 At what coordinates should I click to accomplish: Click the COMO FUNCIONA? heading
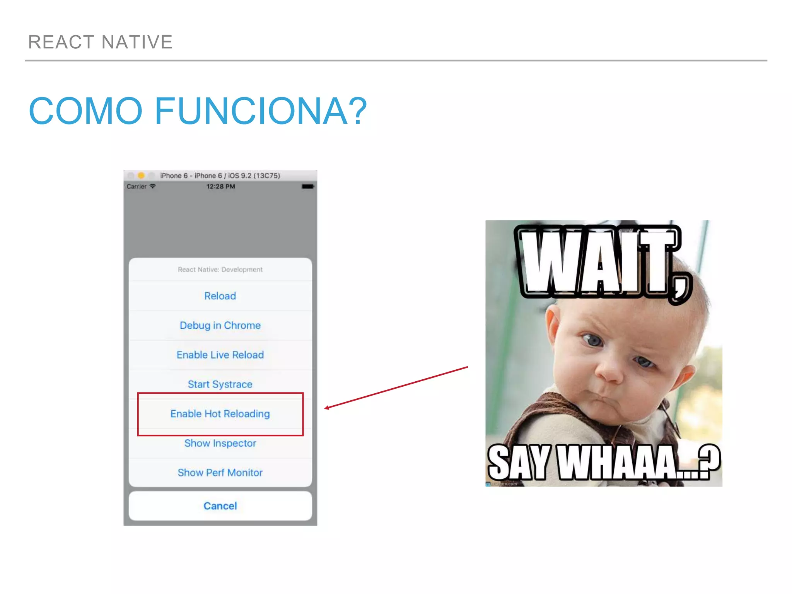198,111
